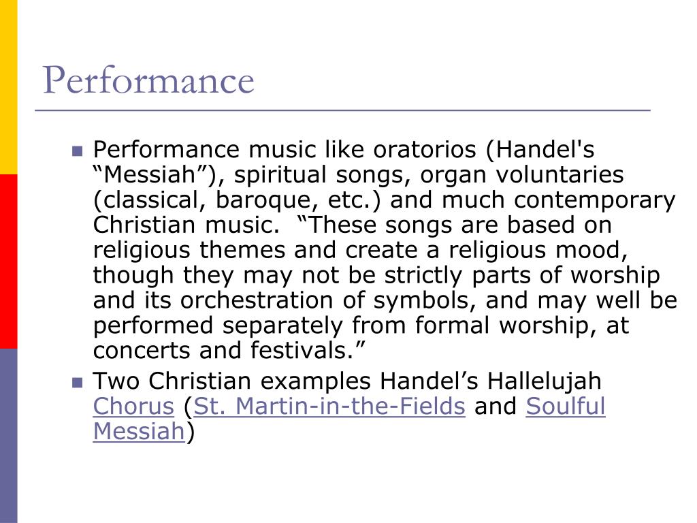Open the Chorus hyperlink
The image size is (697, 523).
[x=133, y=406]
